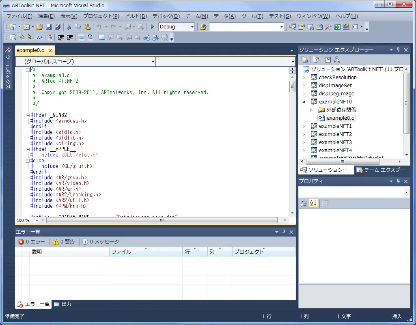The width and height of the screenshot is (416, 325).
Task: Expand the 外部依存関係 folder
Action: [312, 110]
